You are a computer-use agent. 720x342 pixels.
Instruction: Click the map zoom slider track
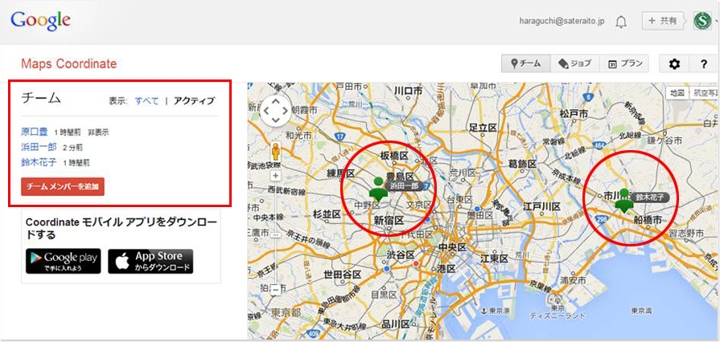(x=276, y=233)
